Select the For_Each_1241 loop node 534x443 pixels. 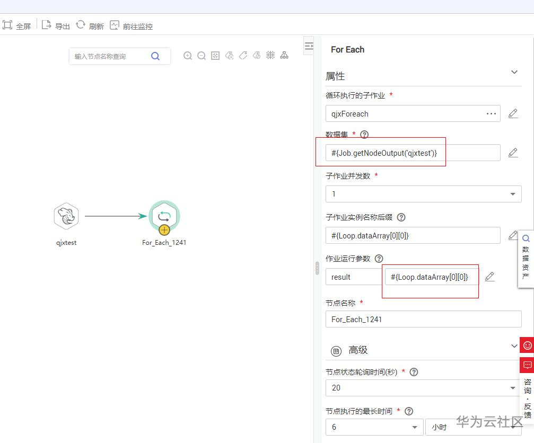pyautogui.click(x=164, y=215)
